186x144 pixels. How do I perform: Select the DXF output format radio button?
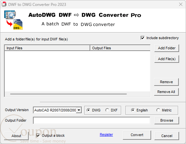[x=107, y=110]
